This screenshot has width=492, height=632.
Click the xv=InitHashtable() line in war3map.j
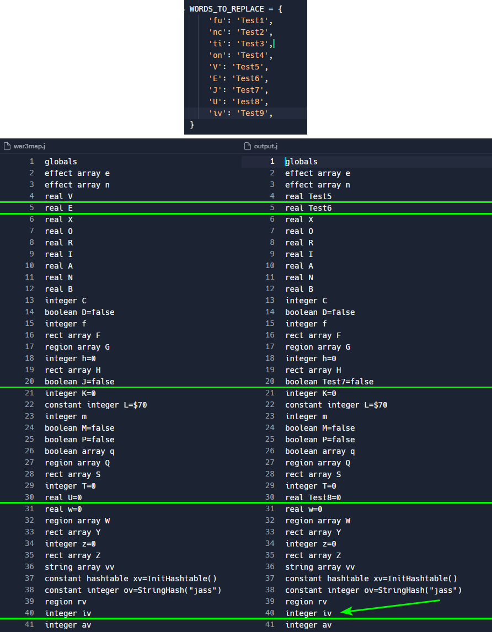tap(131, 579)
